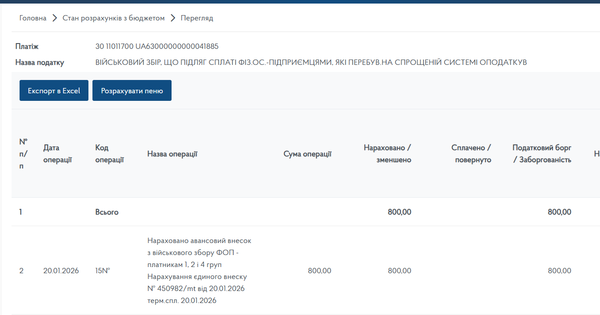The image size is (600, 315).
Task: Click the Код операції column header
Action: 109,154
